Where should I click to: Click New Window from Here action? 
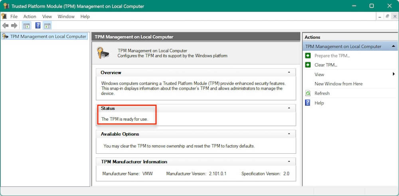(x=338, y=84)
